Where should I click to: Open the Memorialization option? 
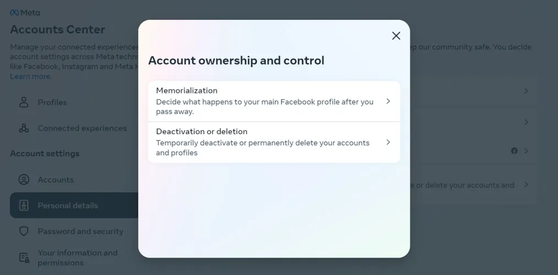coord(264,101)
